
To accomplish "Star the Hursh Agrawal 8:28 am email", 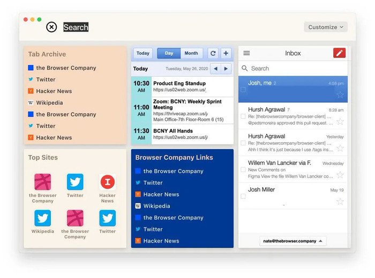I will click(x=340, y=121).
